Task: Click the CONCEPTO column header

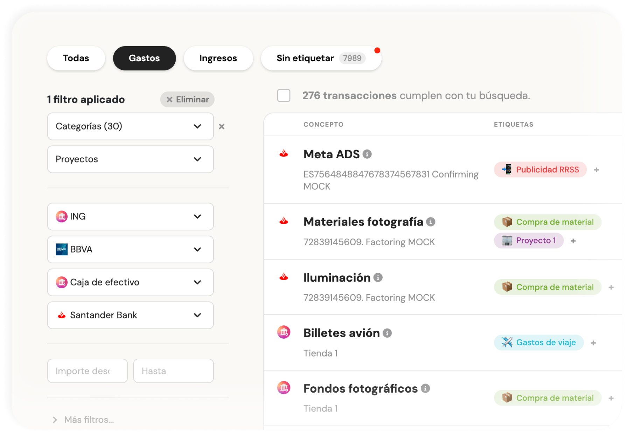Action: tap(323, 124)
